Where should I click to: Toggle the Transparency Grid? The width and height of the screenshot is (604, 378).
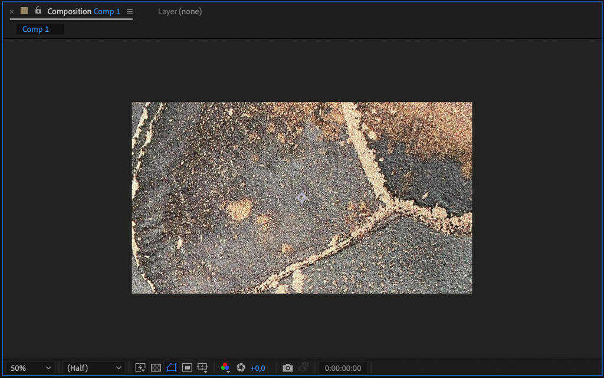(x=156, y=367)
